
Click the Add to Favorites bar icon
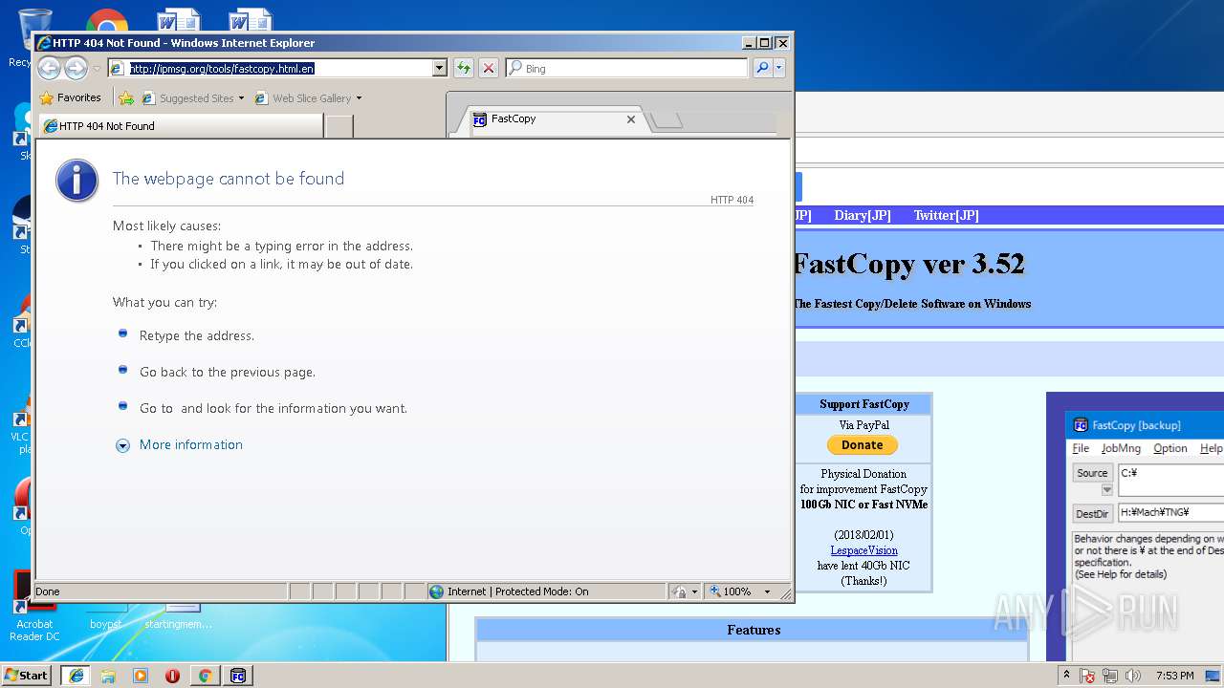(125, 97)
